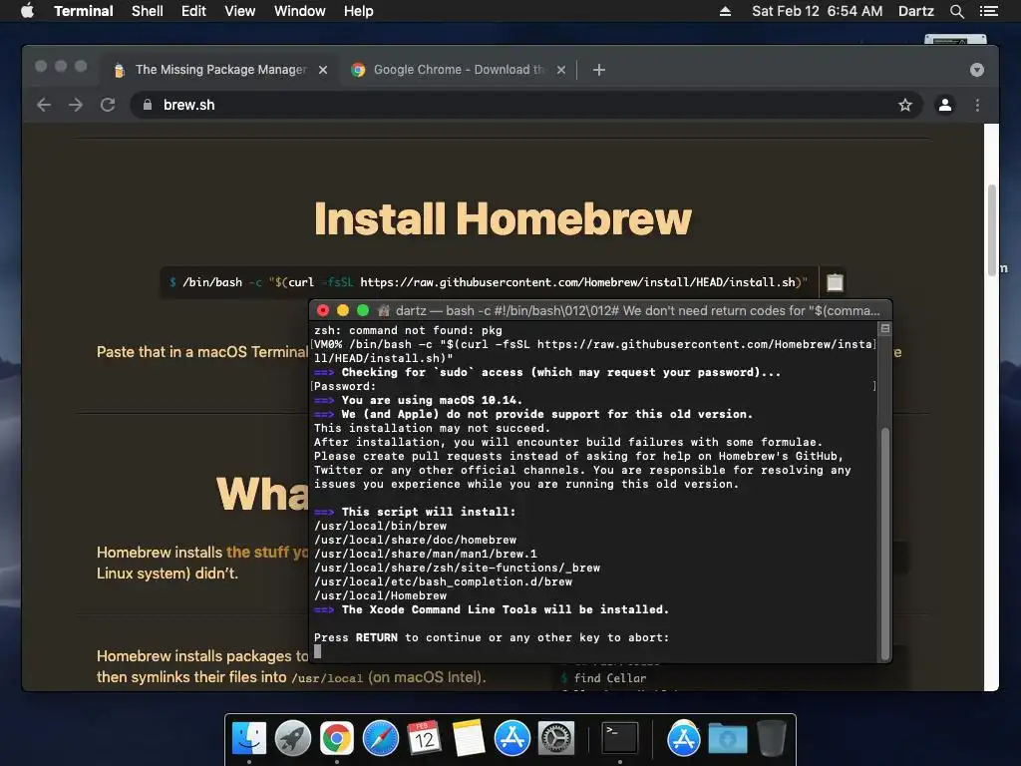The image size is (1021, 766).
Task: Open Spotlight search magnifier
Action: click(956, 11)
